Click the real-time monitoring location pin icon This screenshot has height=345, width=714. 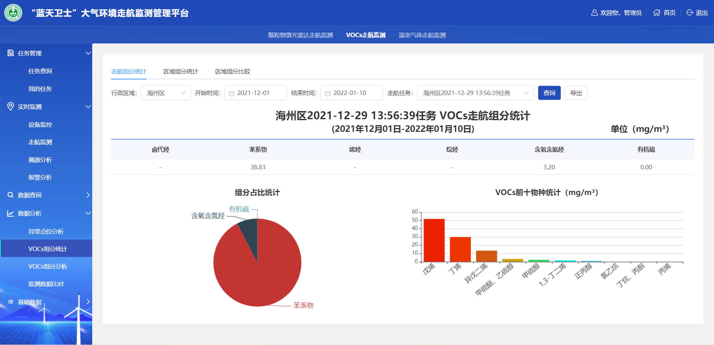click(11, 107)
